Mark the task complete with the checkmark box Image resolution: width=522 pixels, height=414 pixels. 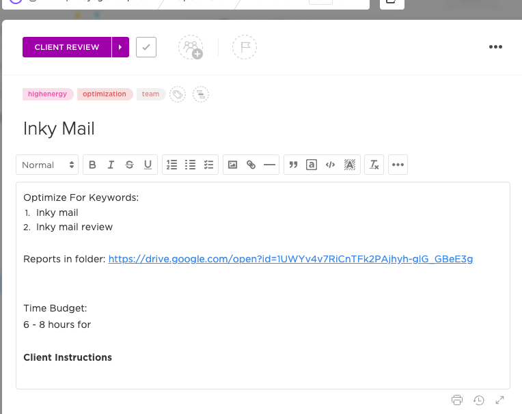click(146, 47)
